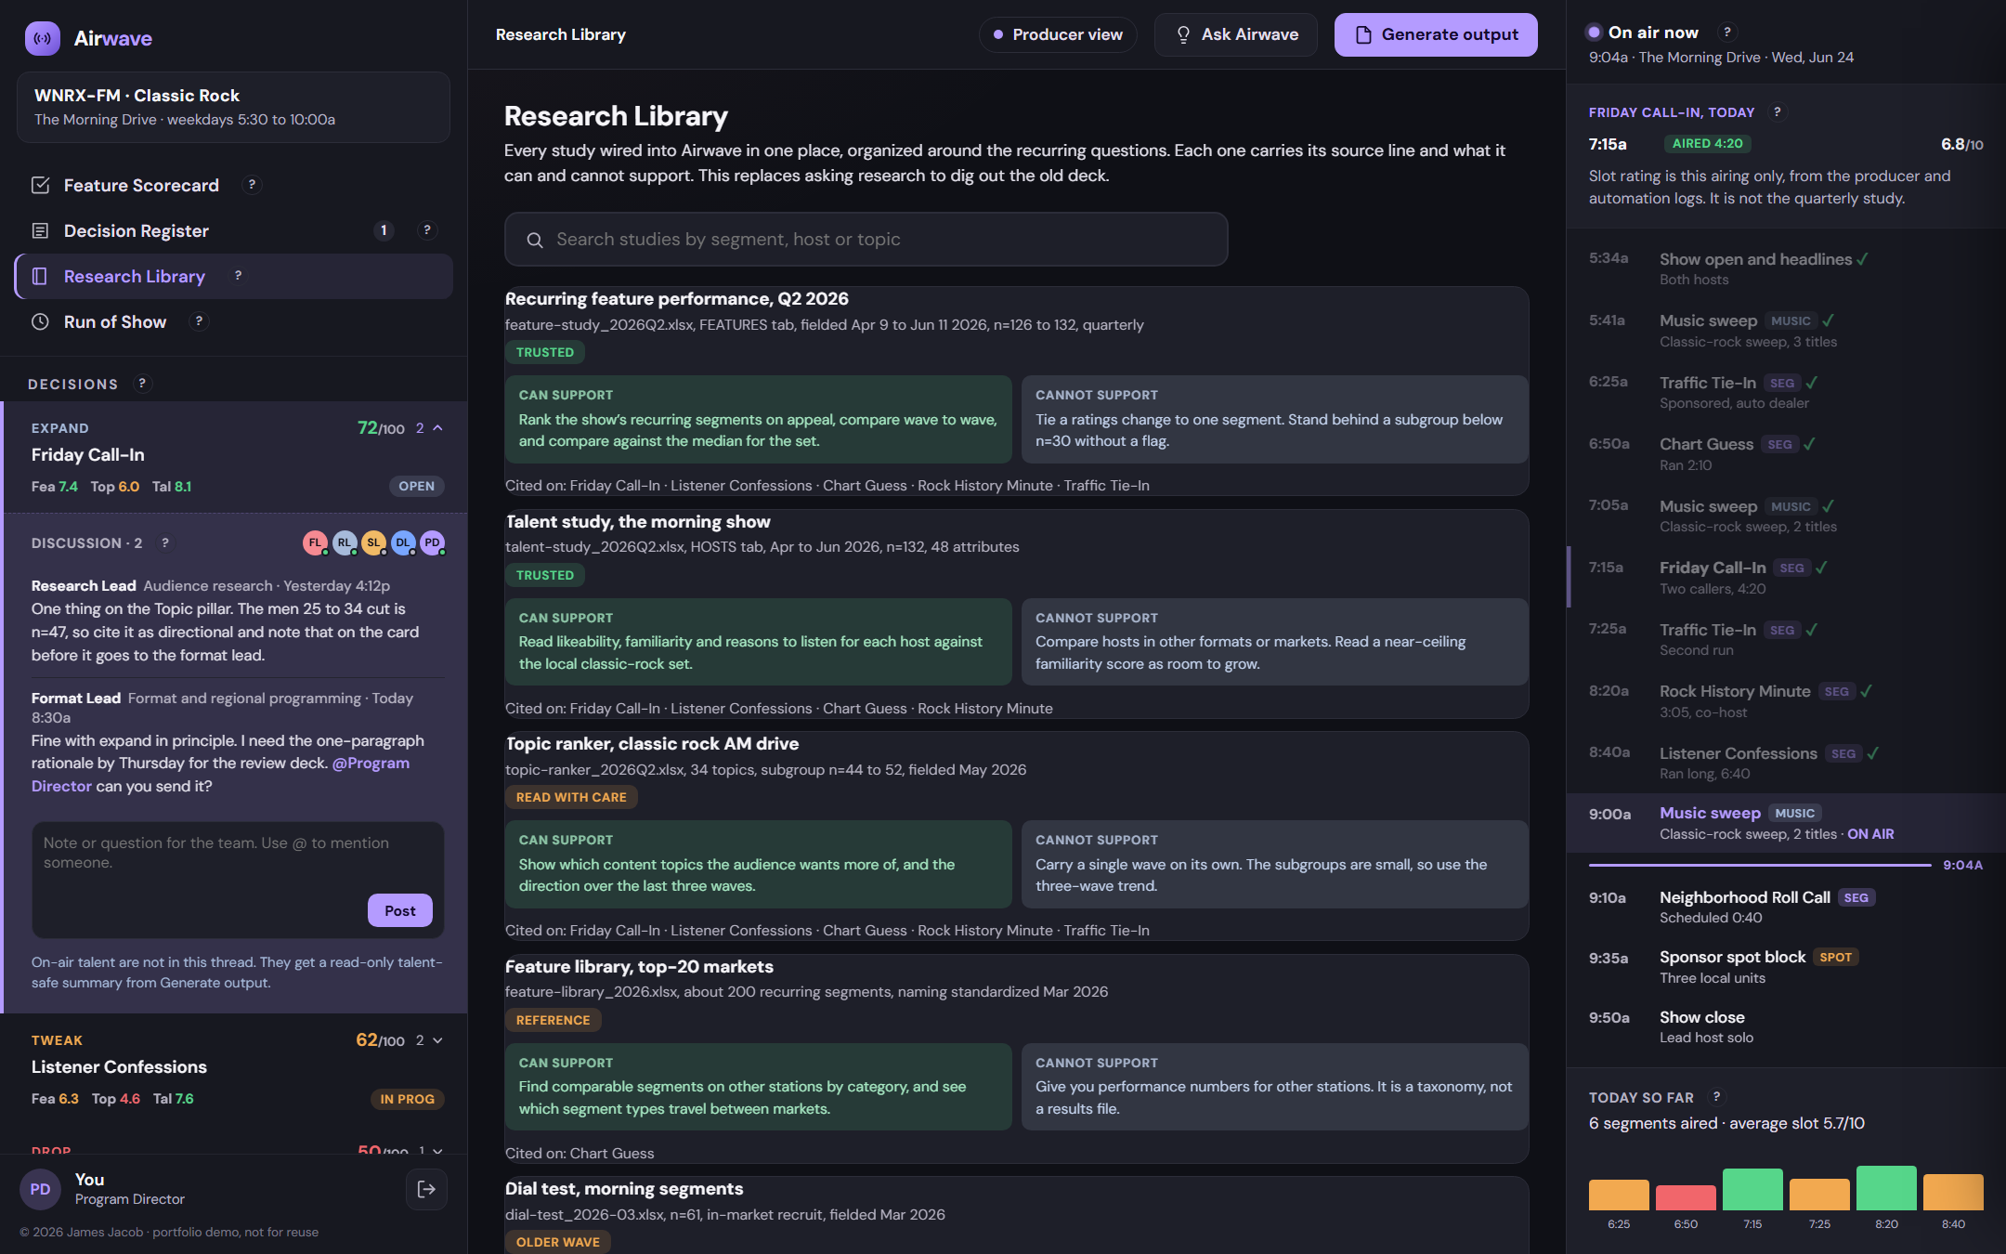Click the Airwave broadcast logo icon
This screenshot has width=2006, height=1254.
click(x=43, y=38)
